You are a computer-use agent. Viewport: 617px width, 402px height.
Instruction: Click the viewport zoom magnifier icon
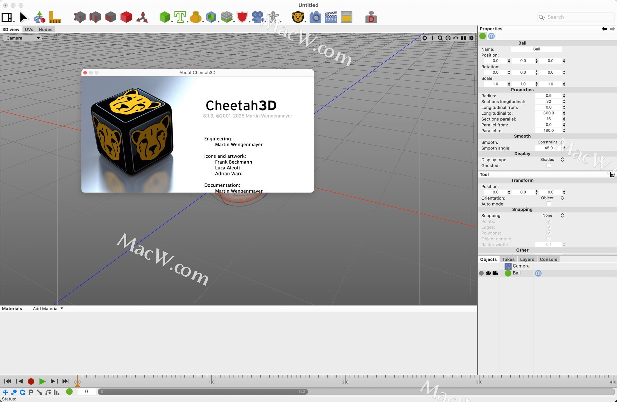pos(440,38)
